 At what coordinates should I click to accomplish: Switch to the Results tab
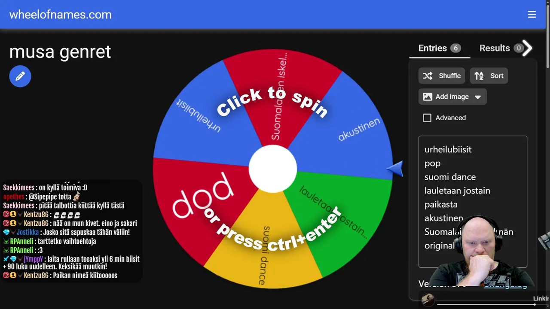pos(501,48)
